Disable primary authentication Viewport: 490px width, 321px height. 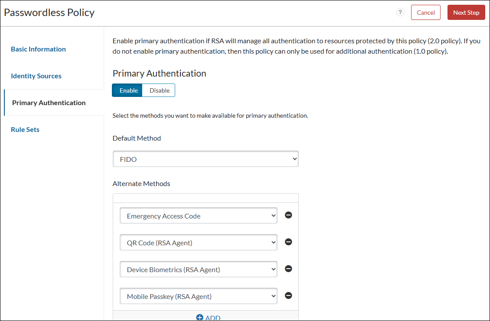click(x=159, y=90)
